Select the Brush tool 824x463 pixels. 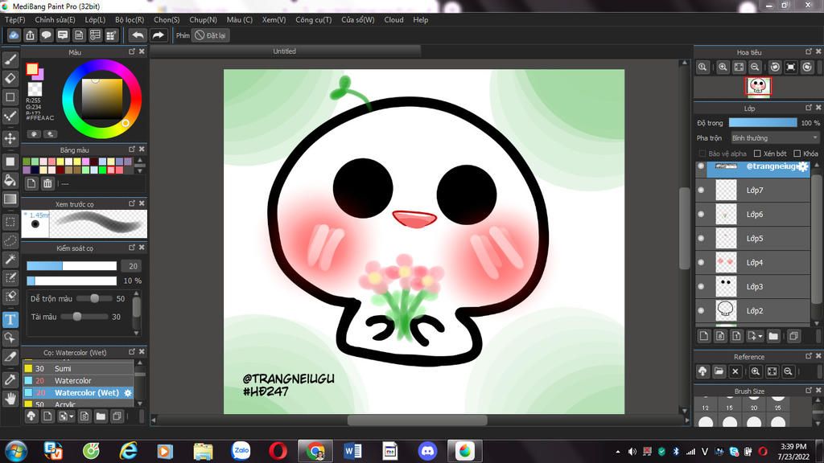pos(10,59)
